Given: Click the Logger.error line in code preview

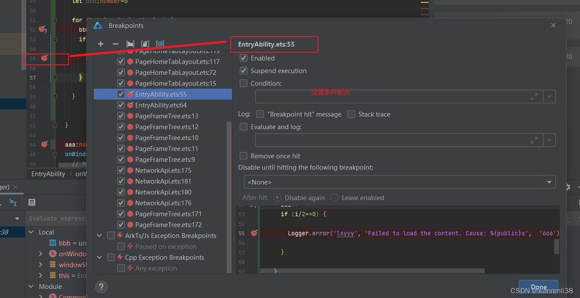Looking at the screenshot, I should tap(423, 233).
